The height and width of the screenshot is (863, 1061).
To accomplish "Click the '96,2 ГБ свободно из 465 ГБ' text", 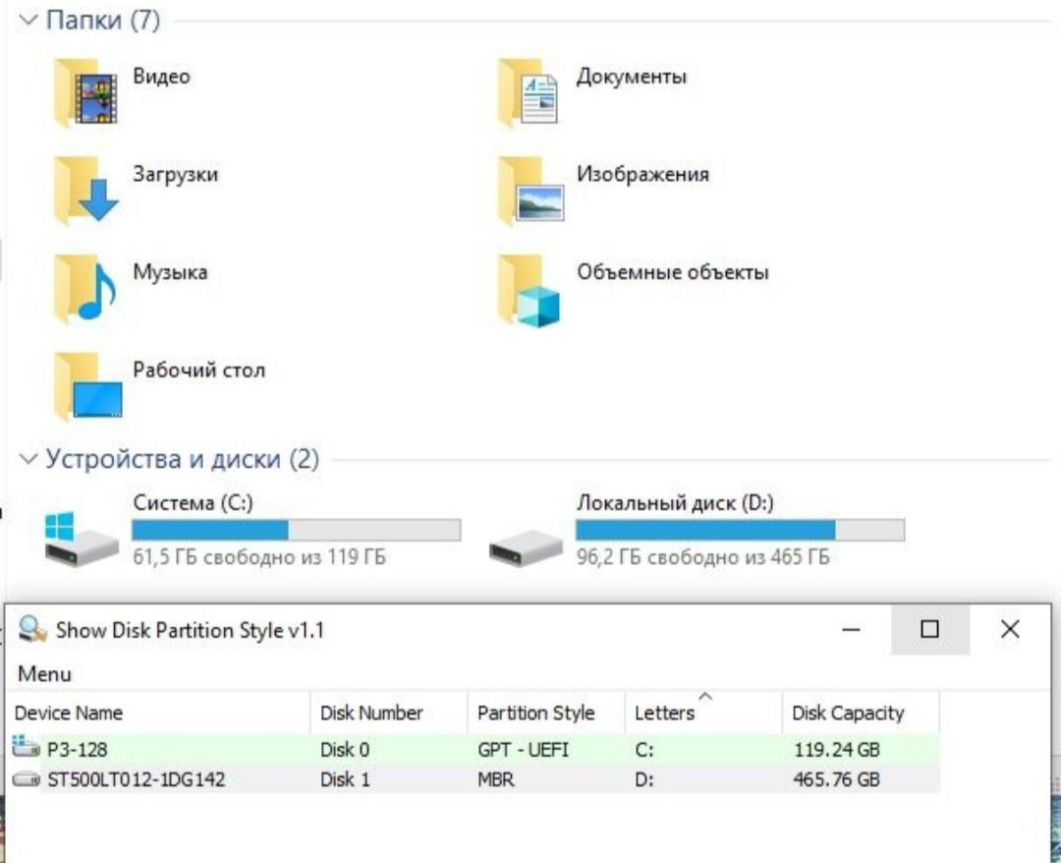I will coord(703,557).
